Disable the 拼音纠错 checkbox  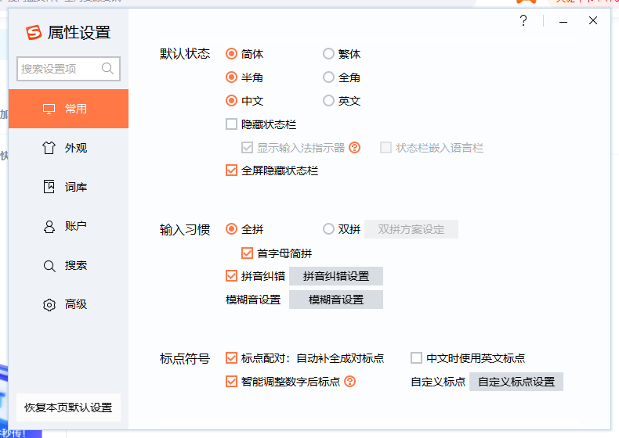click(x=231, y=276)
